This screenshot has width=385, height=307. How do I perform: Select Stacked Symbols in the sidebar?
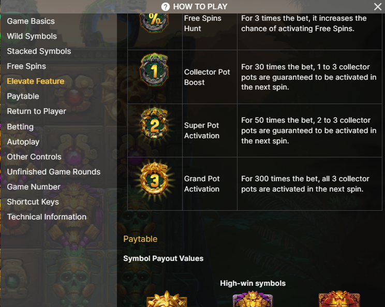(39, 51)
